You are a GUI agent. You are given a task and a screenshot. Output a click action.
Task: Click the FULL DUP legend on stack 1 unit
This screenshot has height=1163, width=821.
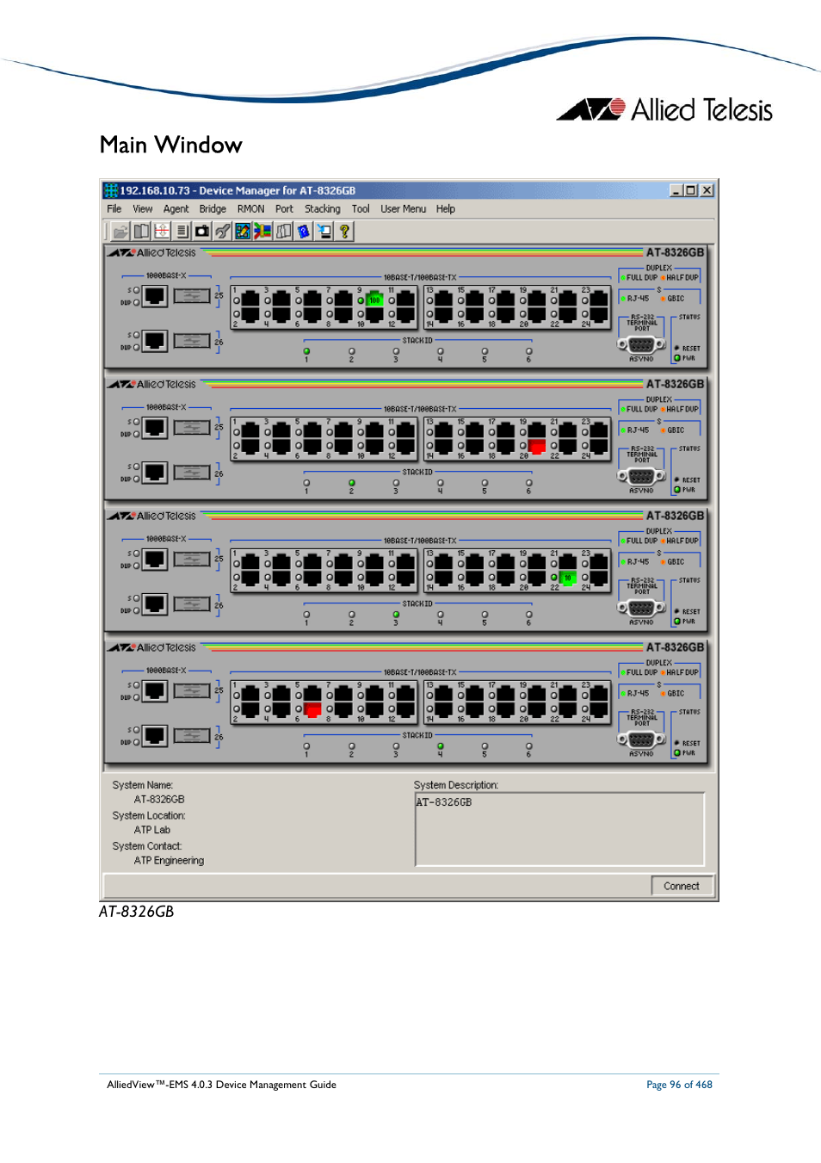[639, 277]
